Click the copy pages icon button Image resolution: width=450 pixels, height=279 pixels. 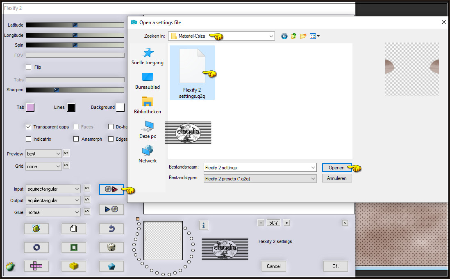(x=73, y=229)
